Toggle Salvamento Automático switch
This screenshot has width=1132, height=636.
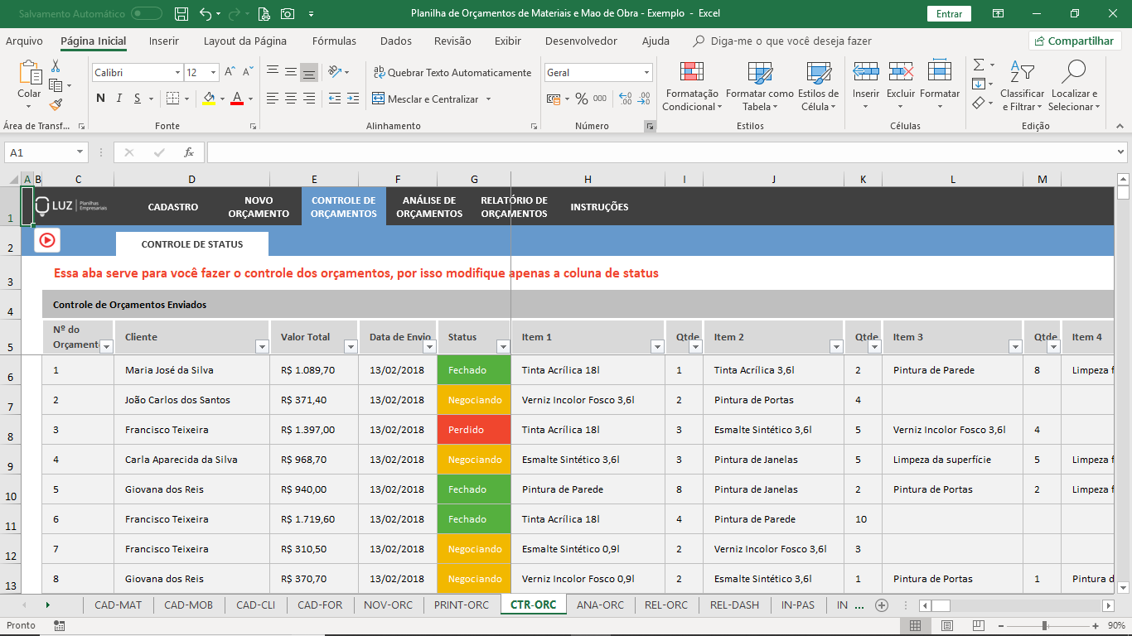147,14
